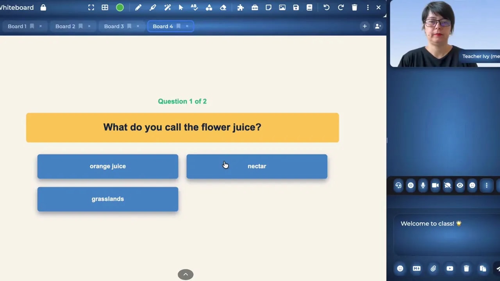Screen dimensions: 500x281
Task: Choose the "nectar" answer
Action: [x=257, y=166]
